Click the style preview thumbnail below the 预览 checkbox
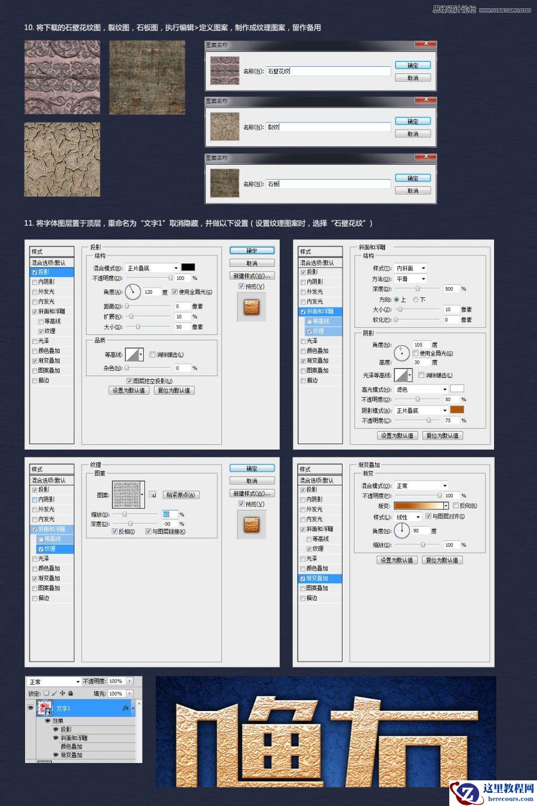 tap(251, 306)
